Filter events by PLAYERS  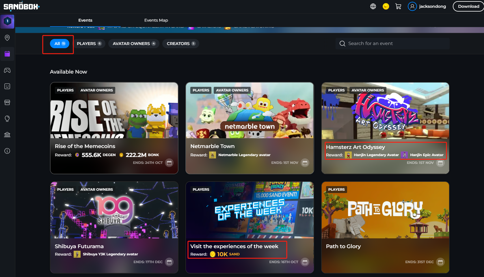tap(89, 44)
